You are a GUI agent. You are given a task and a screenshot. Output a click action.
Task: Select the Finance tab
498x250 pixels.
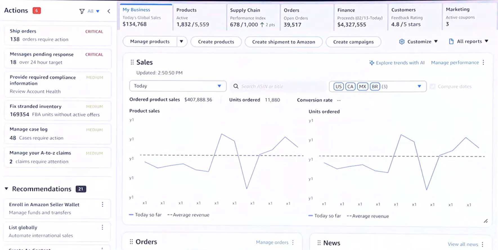pos(360,17)
